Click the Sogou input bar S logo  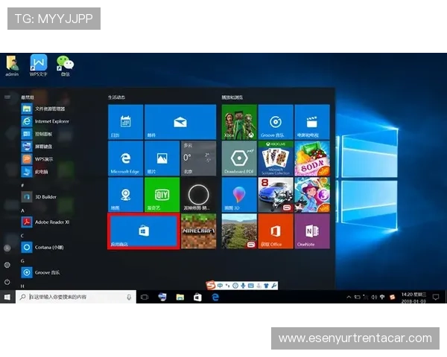coord(211,286)
